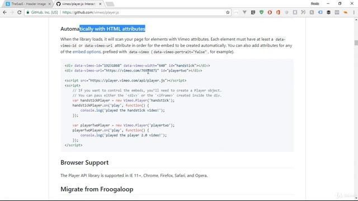Click the gray funnel extension icon
Image resolution: width=358 pixels, height=201 pixels.
click(x=244, y=12)
